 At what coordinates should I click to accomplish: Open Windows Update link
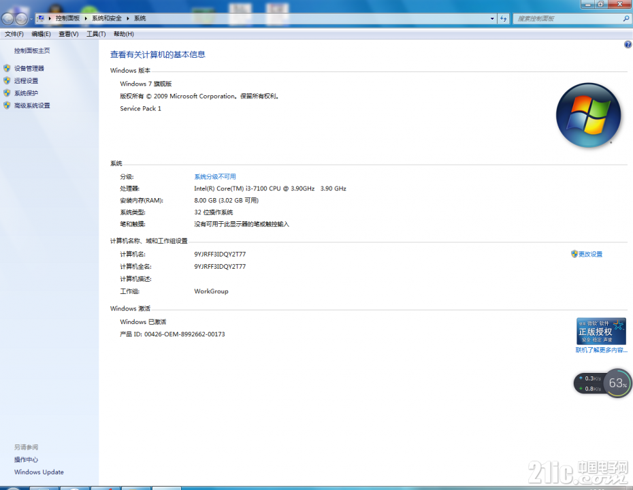pos(39,472)
